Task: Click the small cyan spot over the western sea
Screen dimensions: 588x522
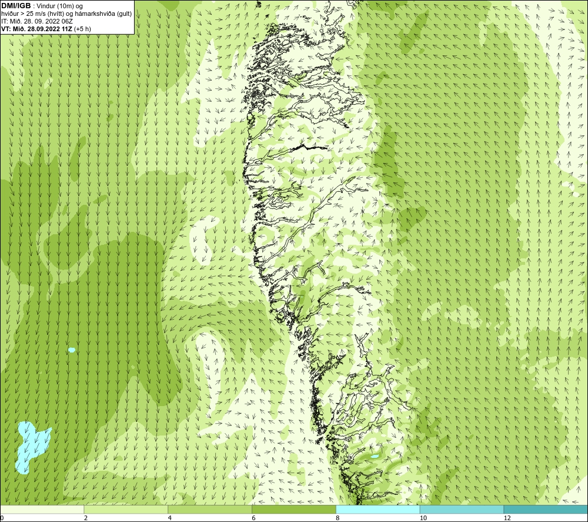Action: [x=72, y=350]
